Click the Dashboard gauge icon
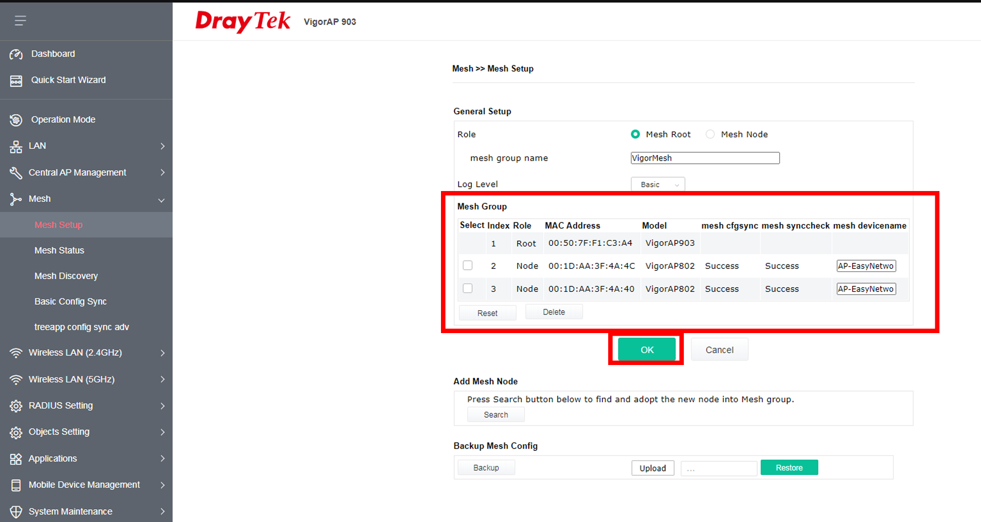 [x=16, y=54]
